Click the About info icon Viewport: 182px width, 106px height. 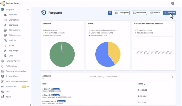[2, 97]
